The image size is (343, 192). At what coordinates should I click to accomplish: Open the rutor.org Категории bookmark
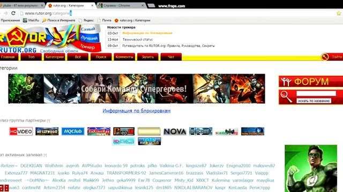pos(132,20)
